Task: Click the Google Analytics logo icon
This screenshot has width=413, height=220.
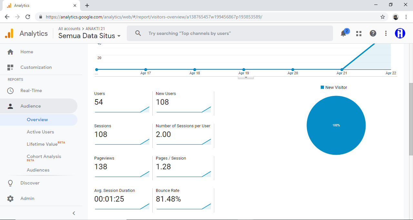Action: click(9, 33)
